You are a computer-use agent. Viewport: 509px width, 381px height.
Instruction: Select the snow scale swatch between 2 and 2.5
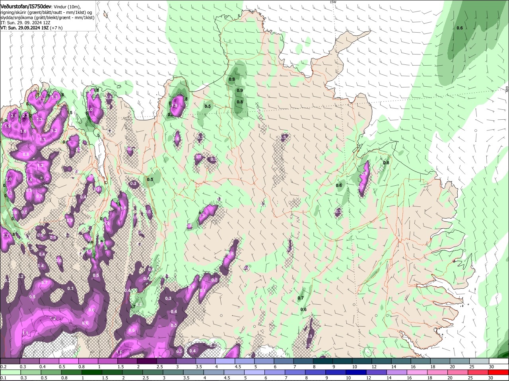click(147, 361)
